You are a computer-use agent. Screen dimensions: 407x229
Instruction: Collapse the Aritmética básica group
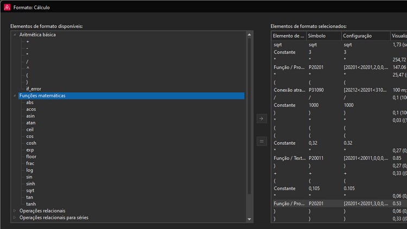pos(15,35)
